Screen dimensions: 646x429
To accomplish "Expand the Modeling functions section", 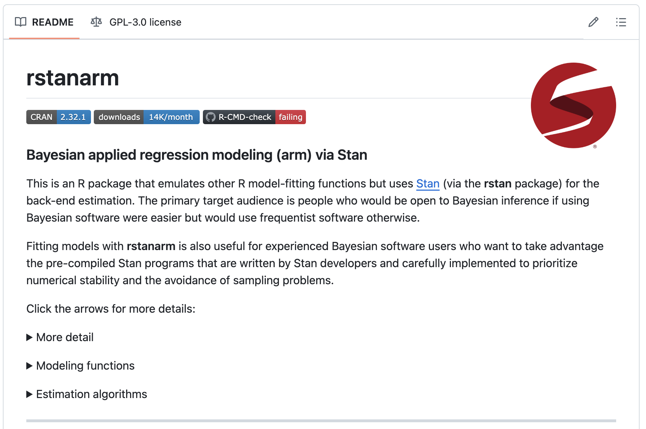I will click(x=85, y=366).
